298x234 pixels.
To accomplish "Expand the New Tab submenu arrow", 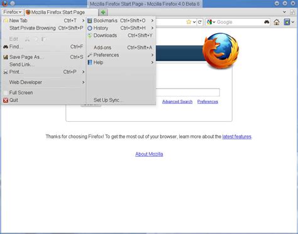I will 83,21.
